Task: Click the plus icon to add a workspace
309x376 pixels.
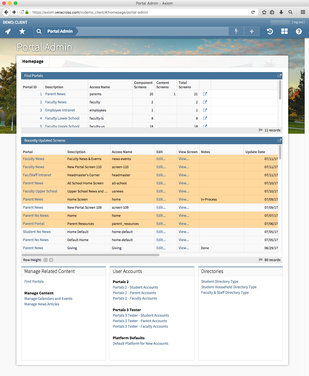Action: pos(251,31)
